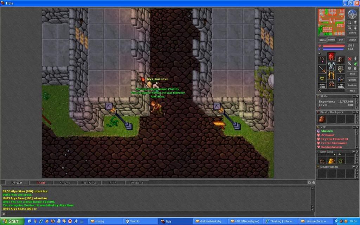Move the minimap one floor down
360x225 pixels.
pyautogui.click(x=355, y=28)
